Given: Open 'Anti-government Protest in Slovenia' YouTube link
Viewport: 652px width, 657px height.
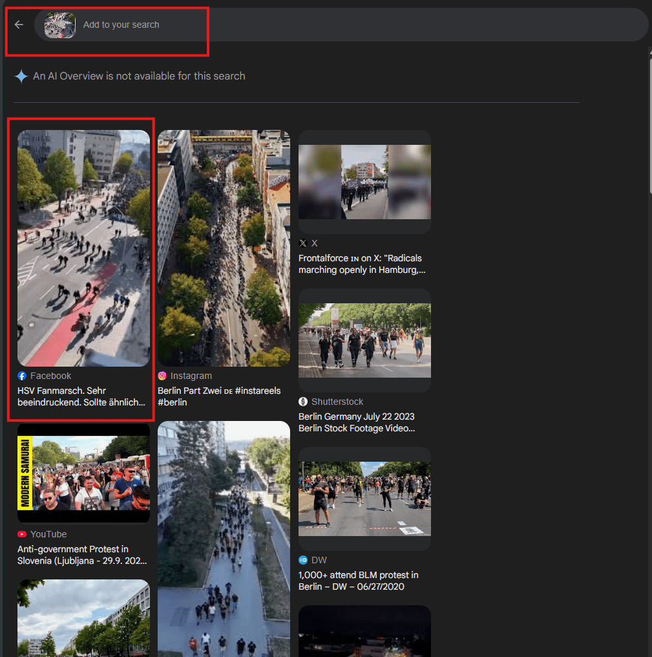Looking at the screenshot, I should pos(82,555).
